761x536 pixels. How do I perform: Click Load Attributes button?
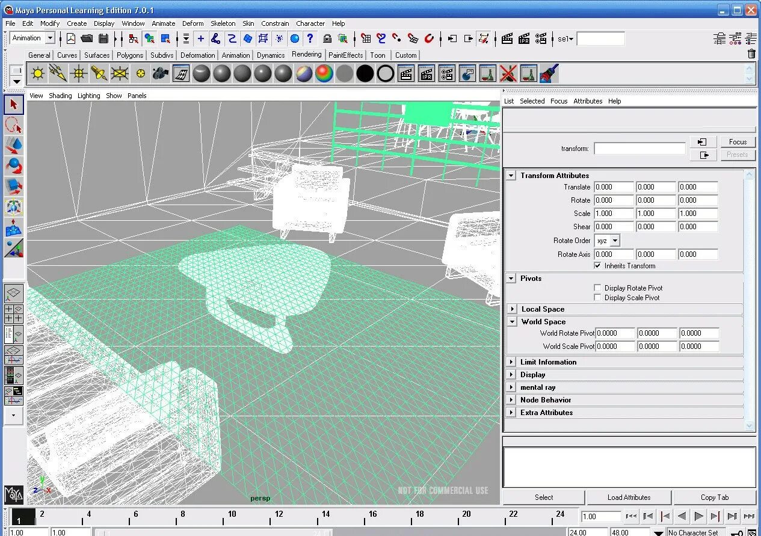[629, 497]
